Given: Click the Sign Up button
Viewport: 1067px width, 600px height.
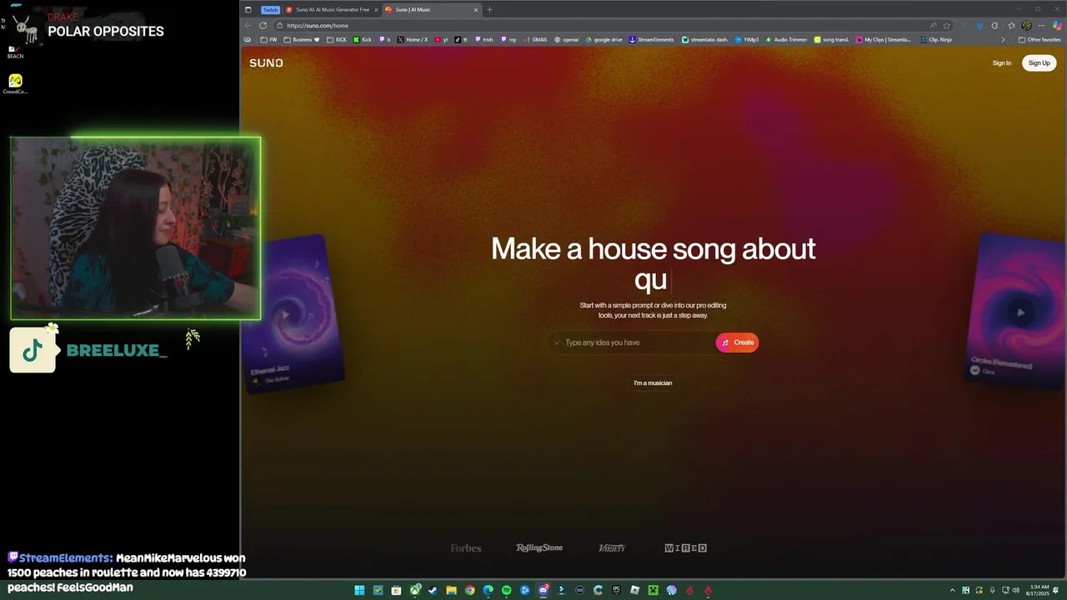Looking at the screenshot, I should (1039, 63).
